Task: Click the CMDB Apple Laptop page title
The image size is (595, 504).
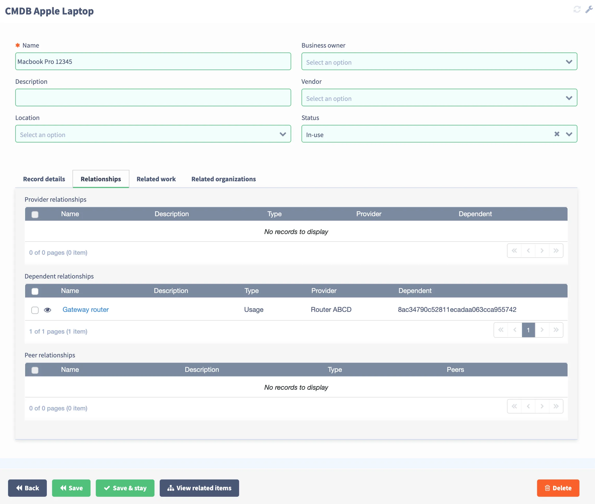Action: point(49,11)
